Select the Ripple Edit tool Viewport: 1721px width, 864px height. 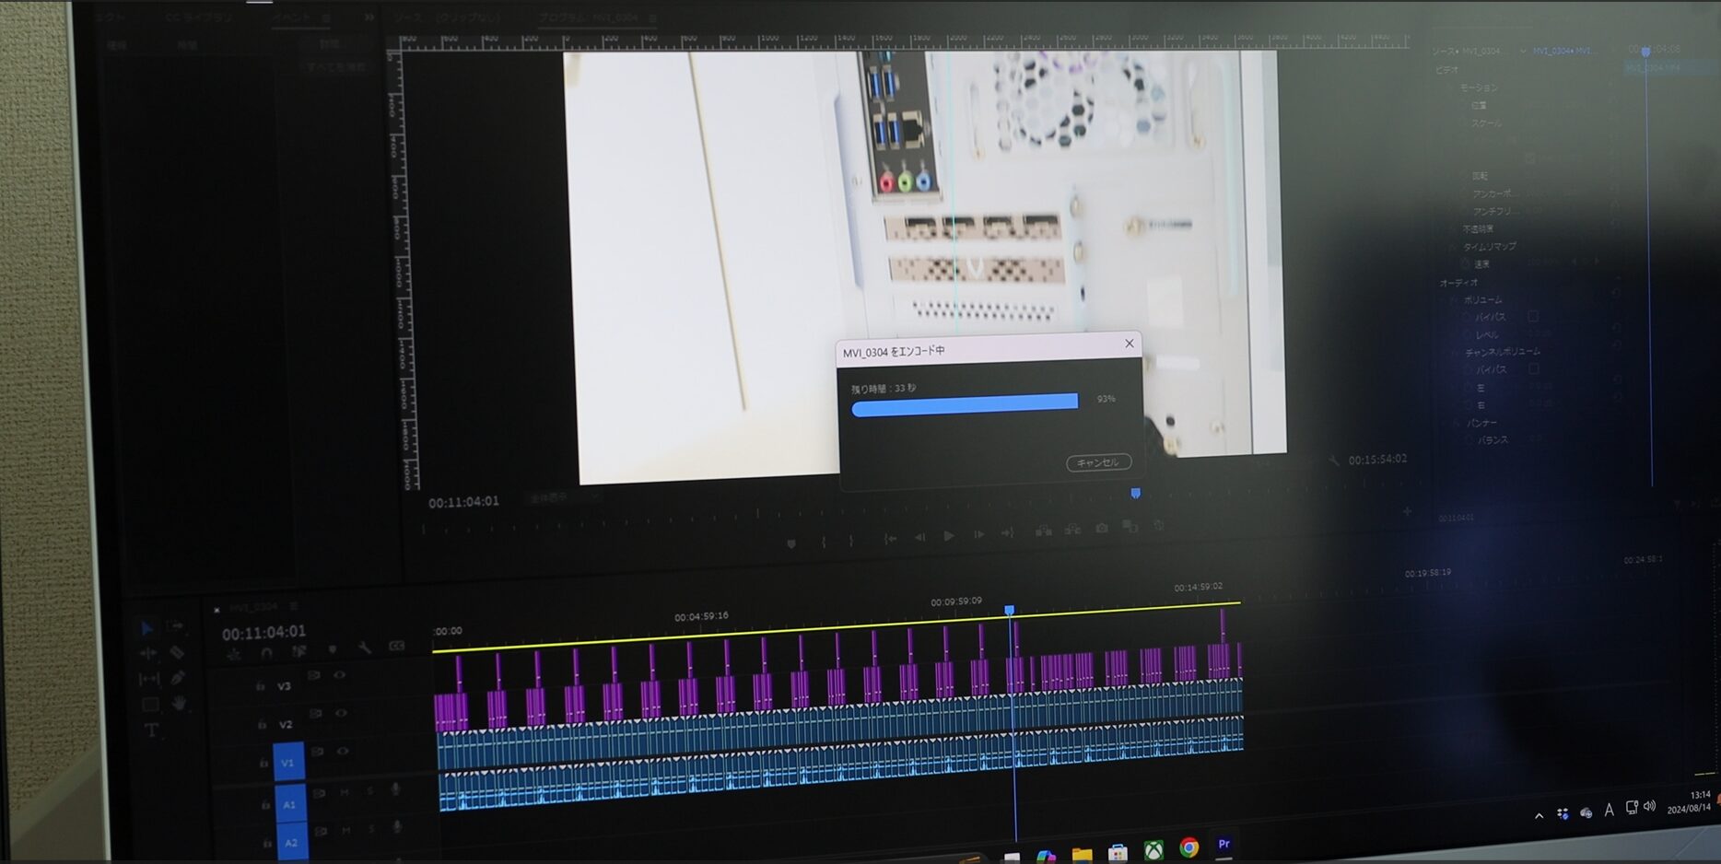[147, 653]
